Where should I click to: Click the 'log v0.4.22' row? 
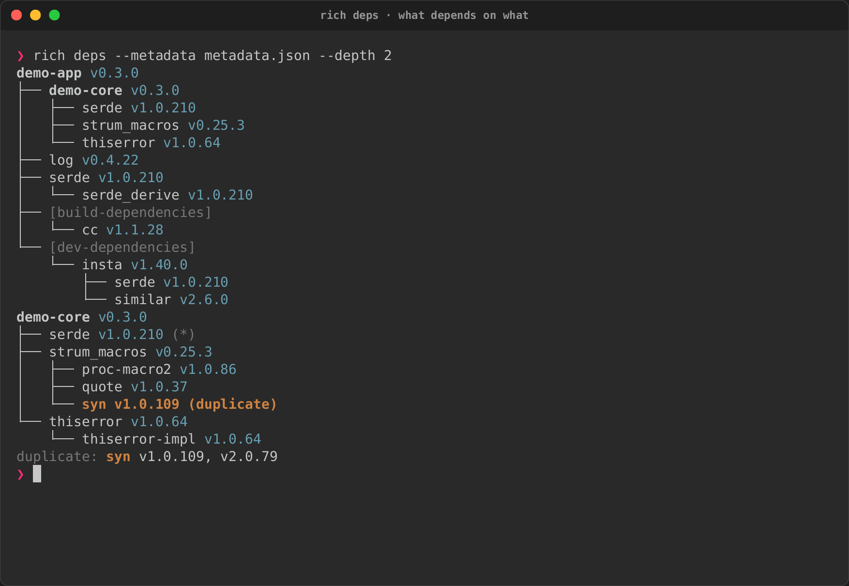point(94,160)
